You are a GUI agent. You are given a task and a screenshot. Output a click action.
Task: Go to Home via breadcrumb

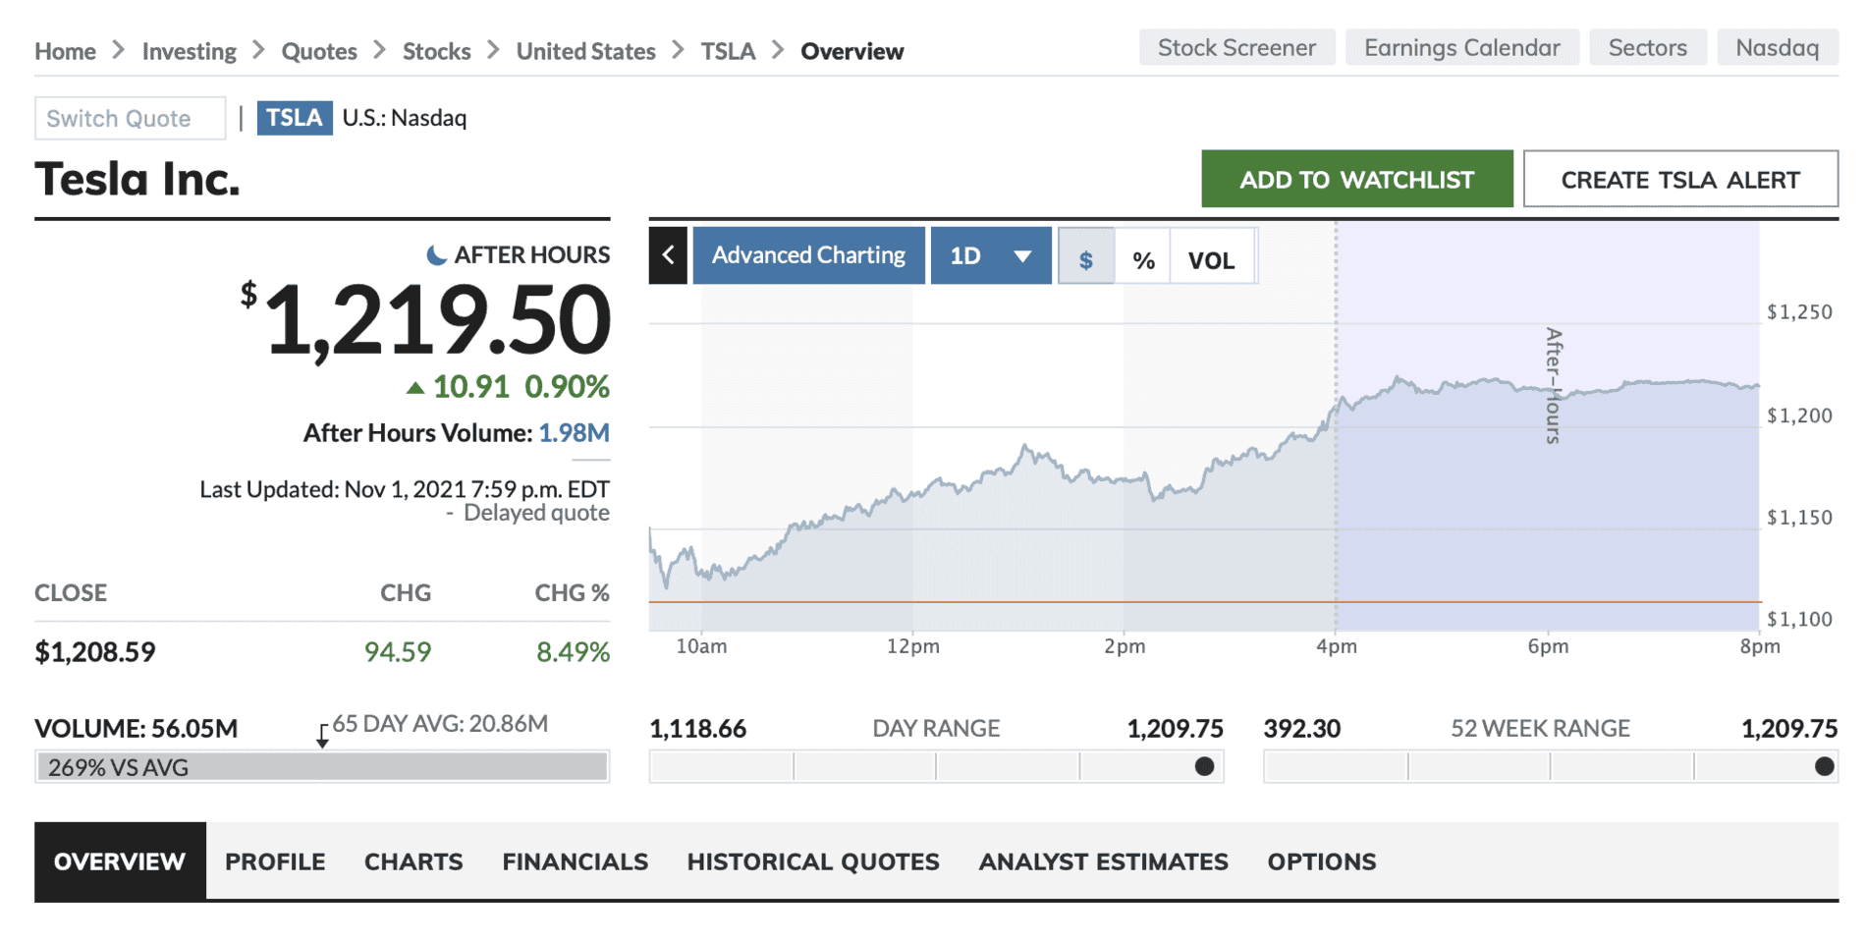65,50
